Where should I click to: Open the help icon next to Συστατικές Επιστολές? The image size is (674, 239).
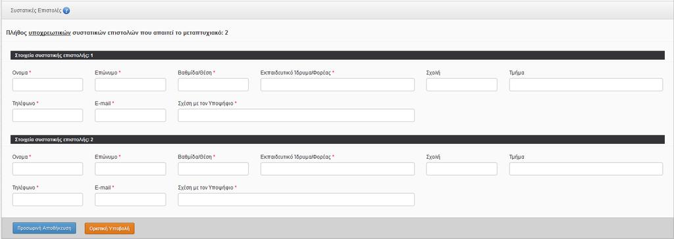tap(66, 11)
